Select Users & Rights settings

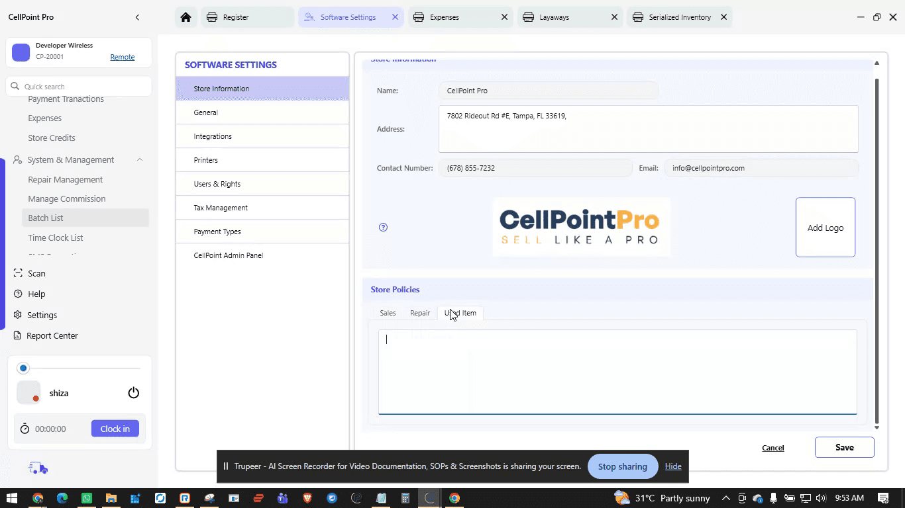click(262, 184)
